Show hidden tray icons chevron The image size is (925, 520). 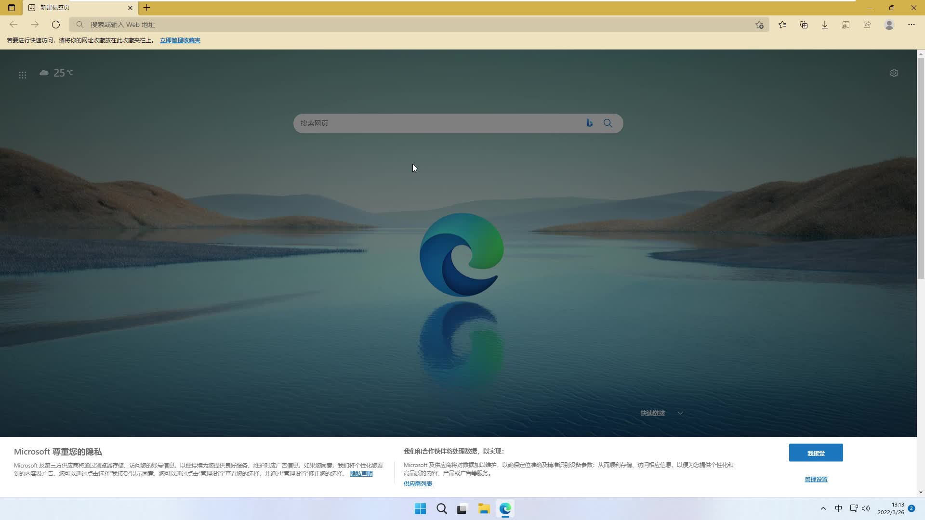click(x=823, y=509)
